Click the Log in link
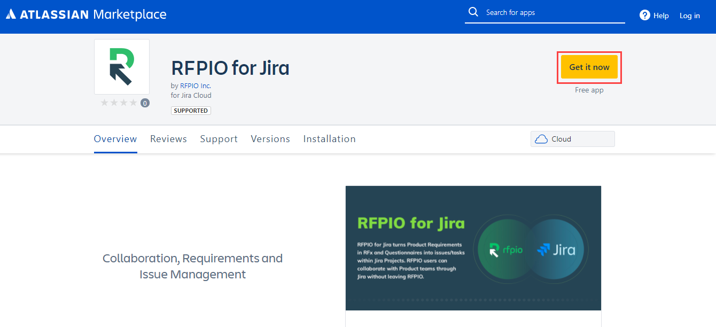The width and height of the screenshot is (716, 327). (690, 15)
